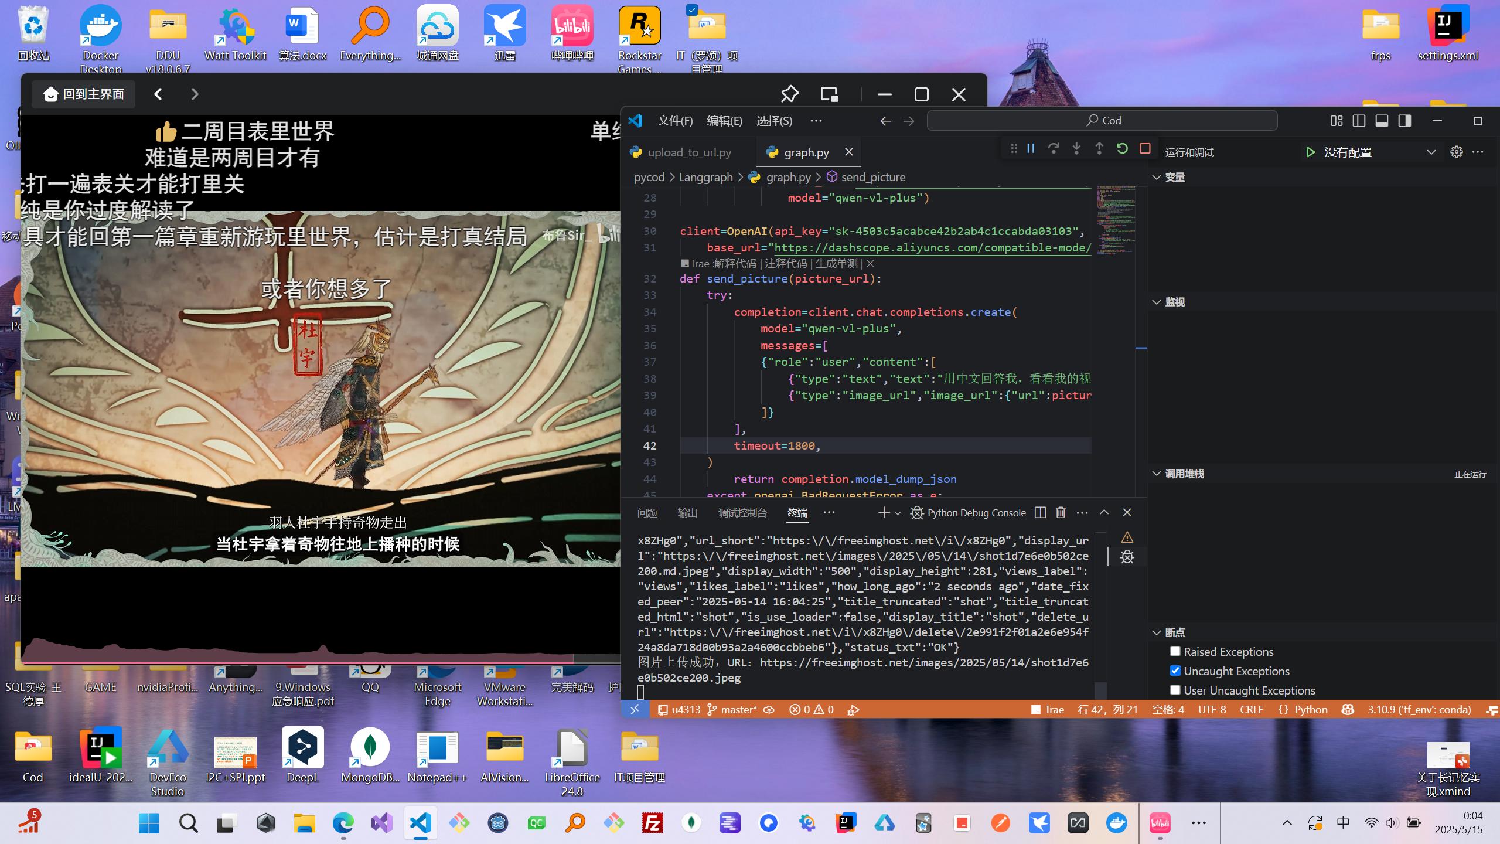Click 行 42, 列 21 cursor position
1500x844 pixels.
tap(1107, 710)
